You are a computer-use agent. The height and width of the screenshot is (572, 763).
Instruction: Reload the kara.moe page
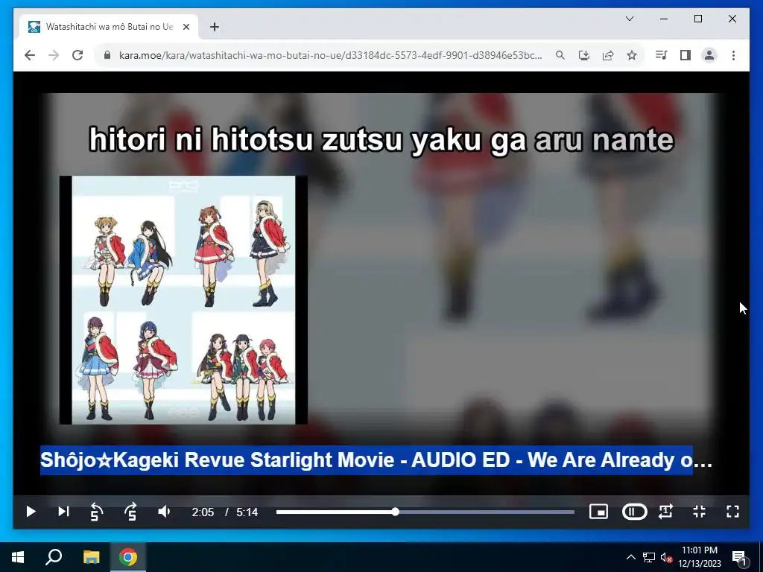click(x=77, y=55)
